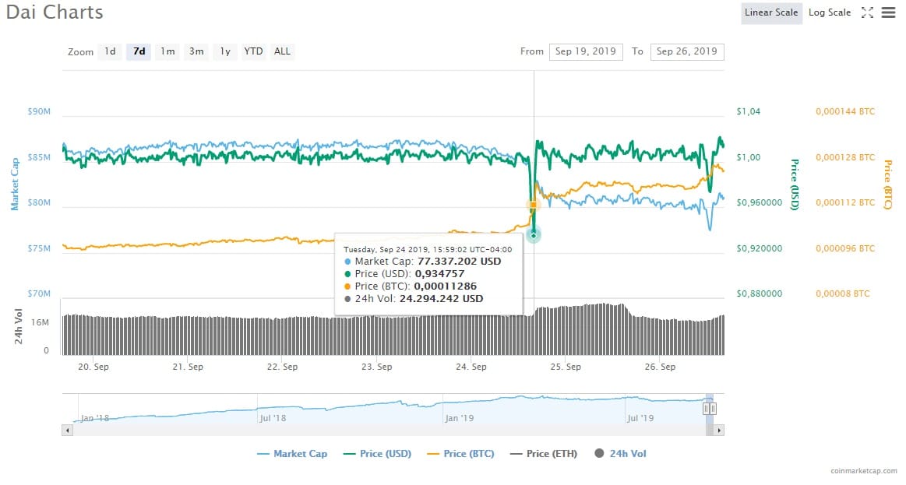Click the Market Cap axis title

coord(15,184)
